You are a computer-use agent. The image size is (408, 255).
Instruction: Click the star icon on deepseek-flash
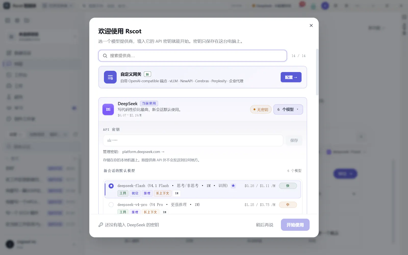click(x=233, y=186)
